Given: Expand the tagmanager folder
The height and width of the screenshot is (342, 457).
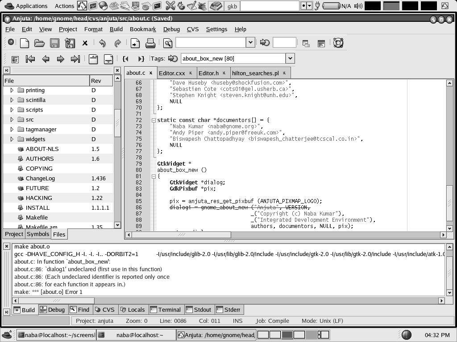Looking at the screenshot, I should point(12,130).
